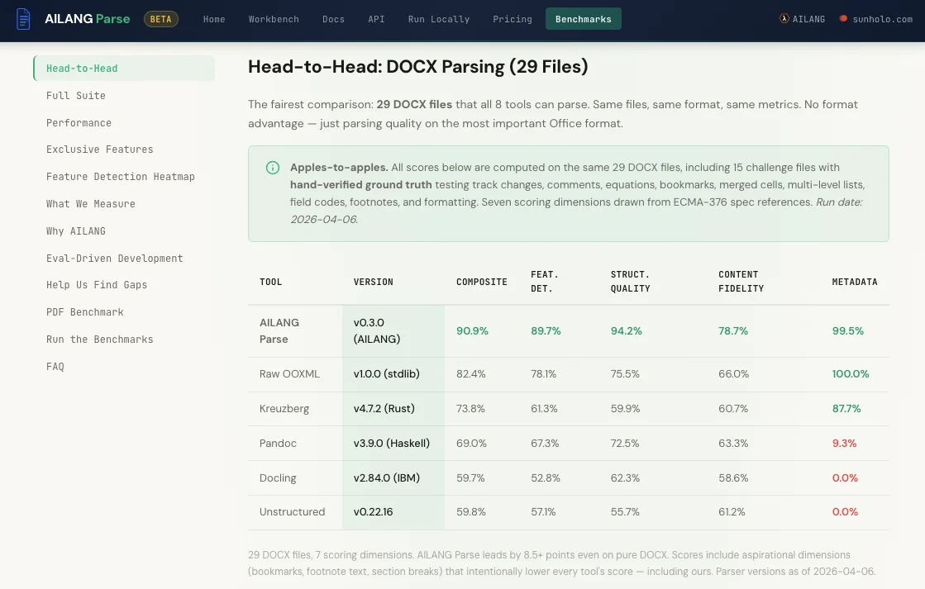Navigate to the Performance section

(x=79, y=123)
